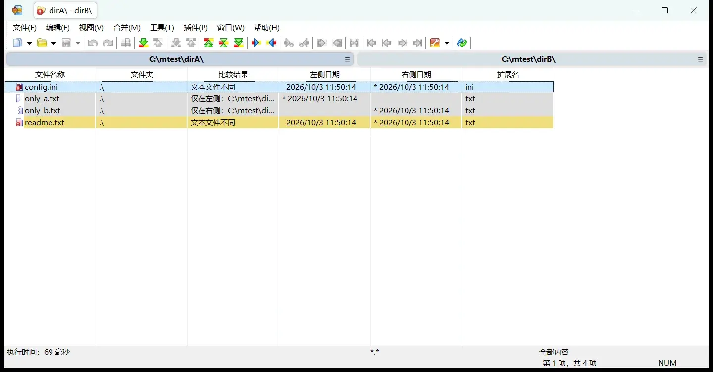Undo the last action
Viewport: 713px width, 372px height.
point(93,43)
